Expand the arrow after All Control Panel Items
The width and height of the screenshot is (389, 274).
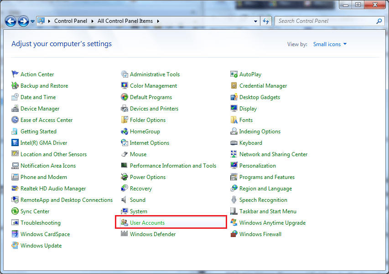pos(158,21)
